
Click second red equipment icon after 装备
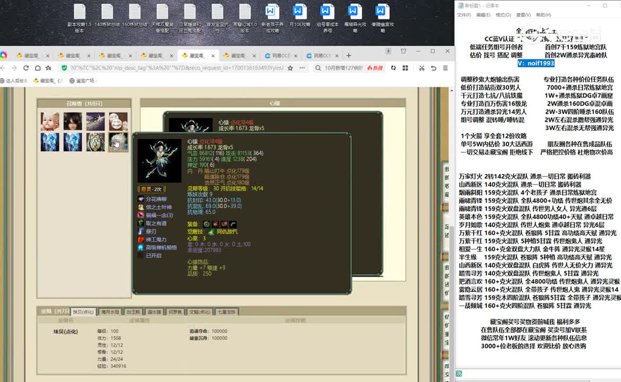pyautogui.click(x=215, y=224)
